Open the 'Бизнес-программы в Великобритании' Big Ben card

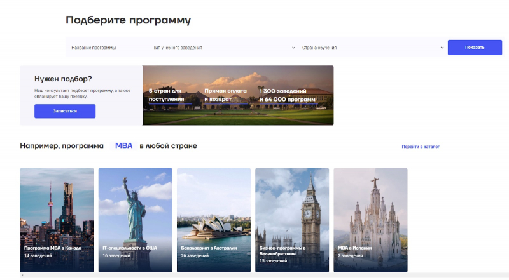pyautogui.click(x=291, y=220)
